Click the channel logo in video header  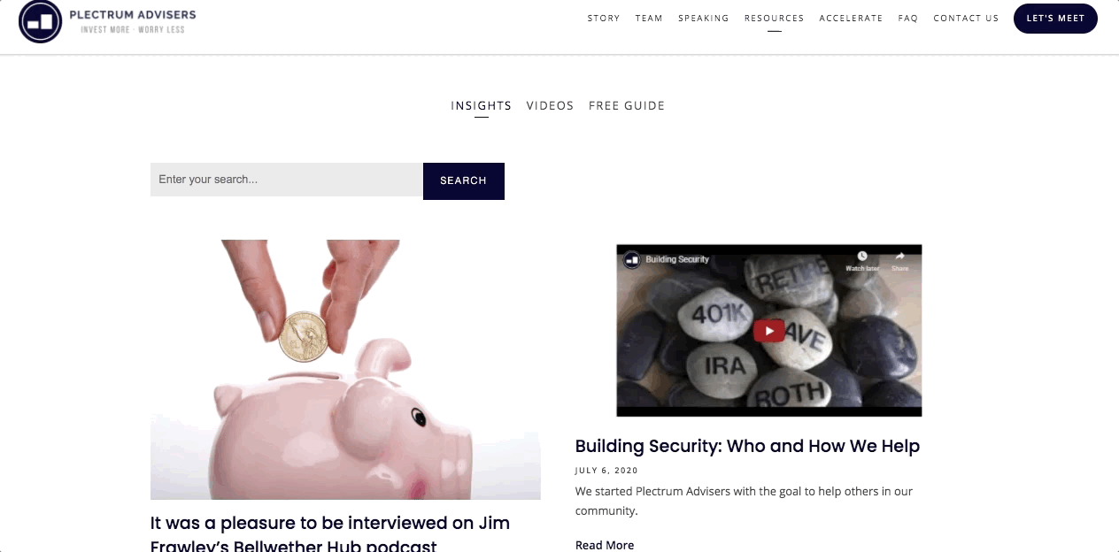[x=631, y=259]
